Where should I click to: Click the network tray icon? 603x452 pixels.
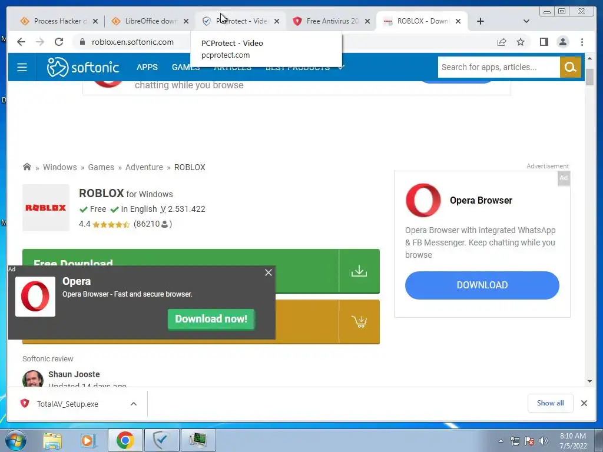[515, 441]
